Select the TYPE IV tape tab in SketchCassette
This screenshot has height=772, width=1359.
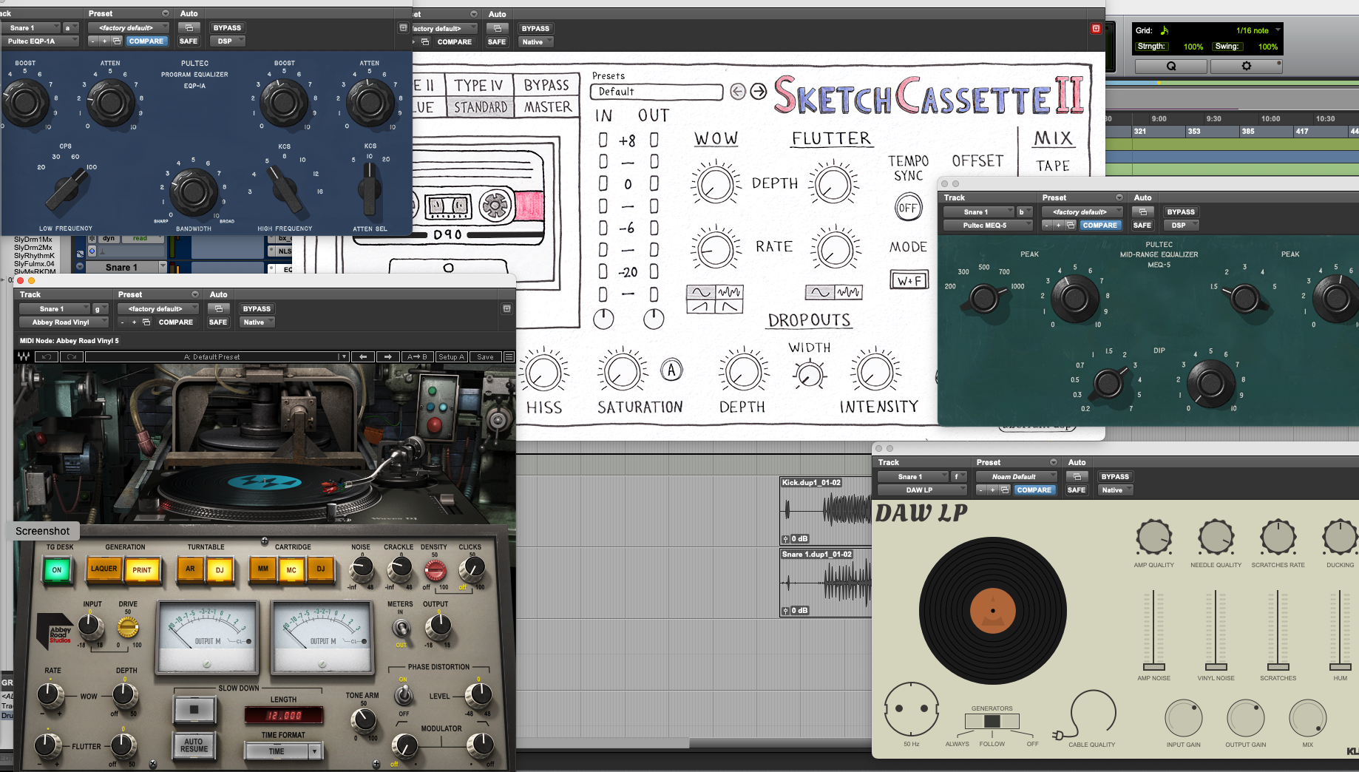[x=478, y=86]
